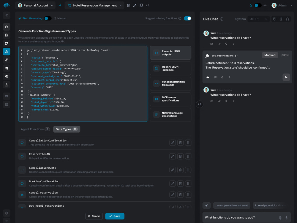Click the microphone icon in chat input
The height and width of the screenshot is (223, 297).
[x=287, y=218]
